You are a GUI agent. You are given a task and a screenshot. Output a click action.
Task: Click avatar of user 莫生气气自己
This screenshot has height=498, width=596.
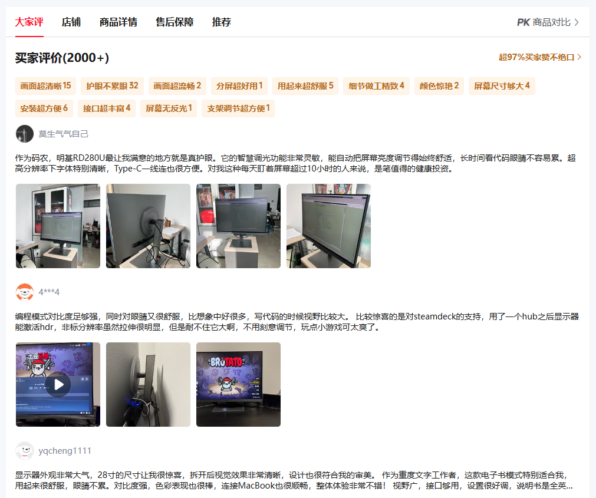(x=25, y=134)
